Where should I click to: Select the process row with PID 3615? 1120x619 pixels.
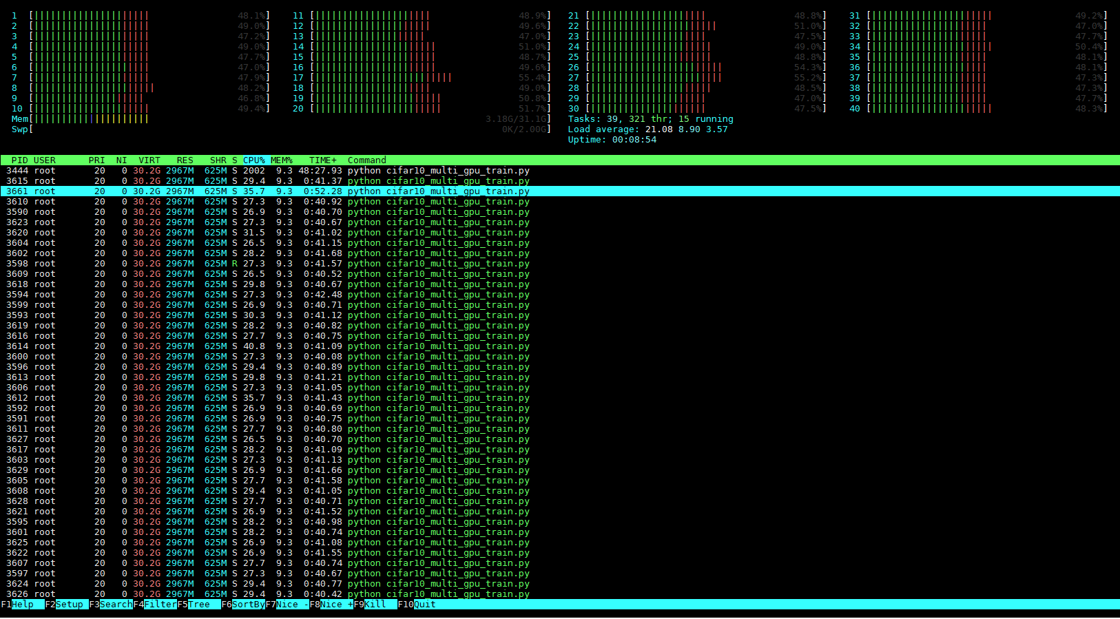click(560, 181)
